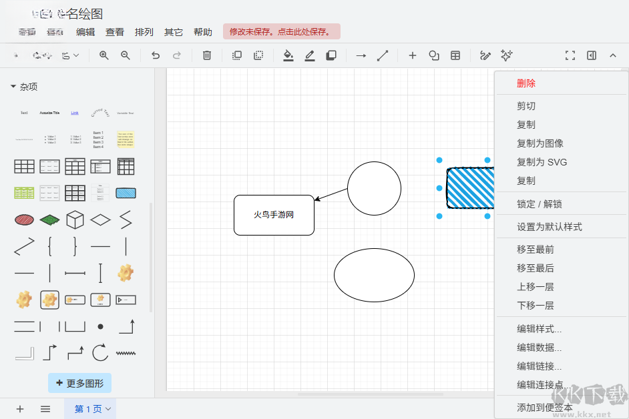Toggle the shadow toolbar icon
This screenshot has width=629, height=419.
pos(331,55)
